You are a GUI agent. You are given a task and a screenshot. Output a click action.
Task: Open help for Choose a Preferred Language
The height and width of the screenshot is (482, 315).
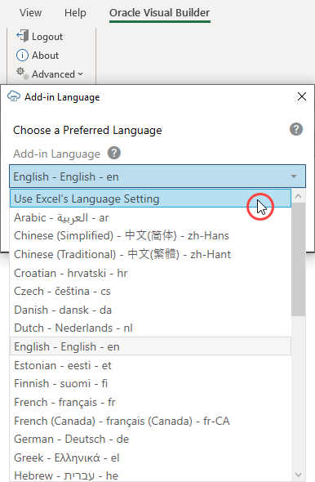[296, 129]
